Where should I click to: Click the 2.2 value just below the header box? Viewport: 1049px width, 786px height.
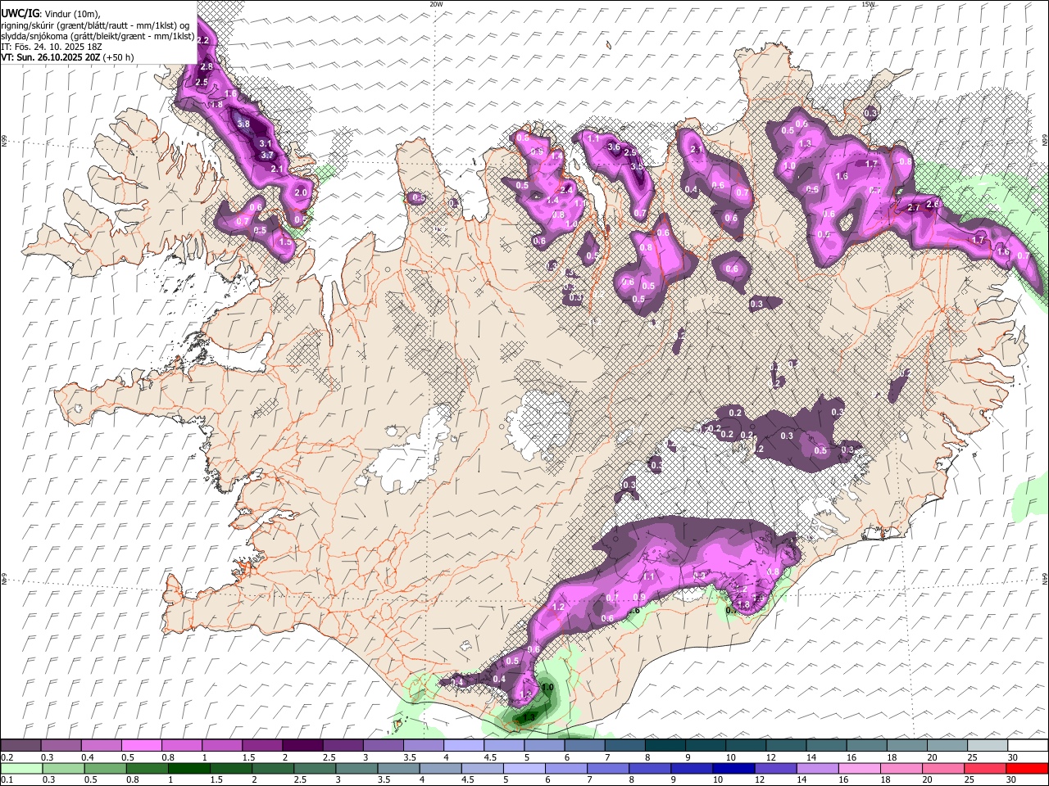[x=203, y=40]
